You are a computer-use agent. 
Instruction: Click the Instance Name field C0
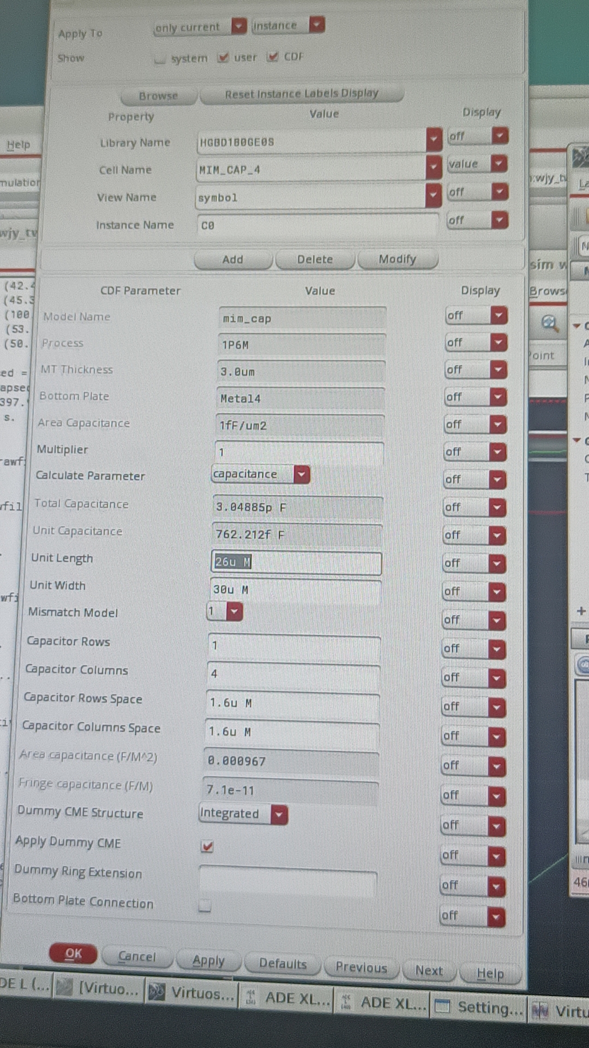point(317,224)
